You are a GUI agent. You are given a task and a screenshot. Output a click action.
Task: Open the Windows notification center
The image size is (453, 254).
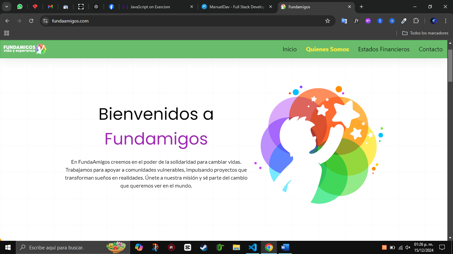[x=442, y=247]
